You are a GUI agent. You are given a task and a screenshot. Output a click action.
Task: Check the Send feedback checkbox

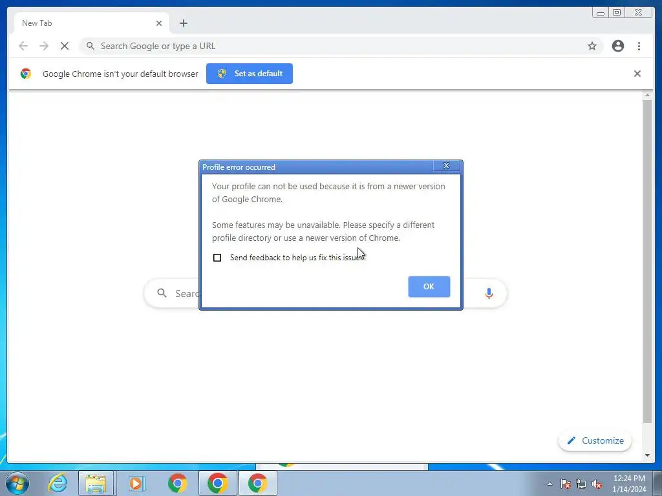(217, 258)
